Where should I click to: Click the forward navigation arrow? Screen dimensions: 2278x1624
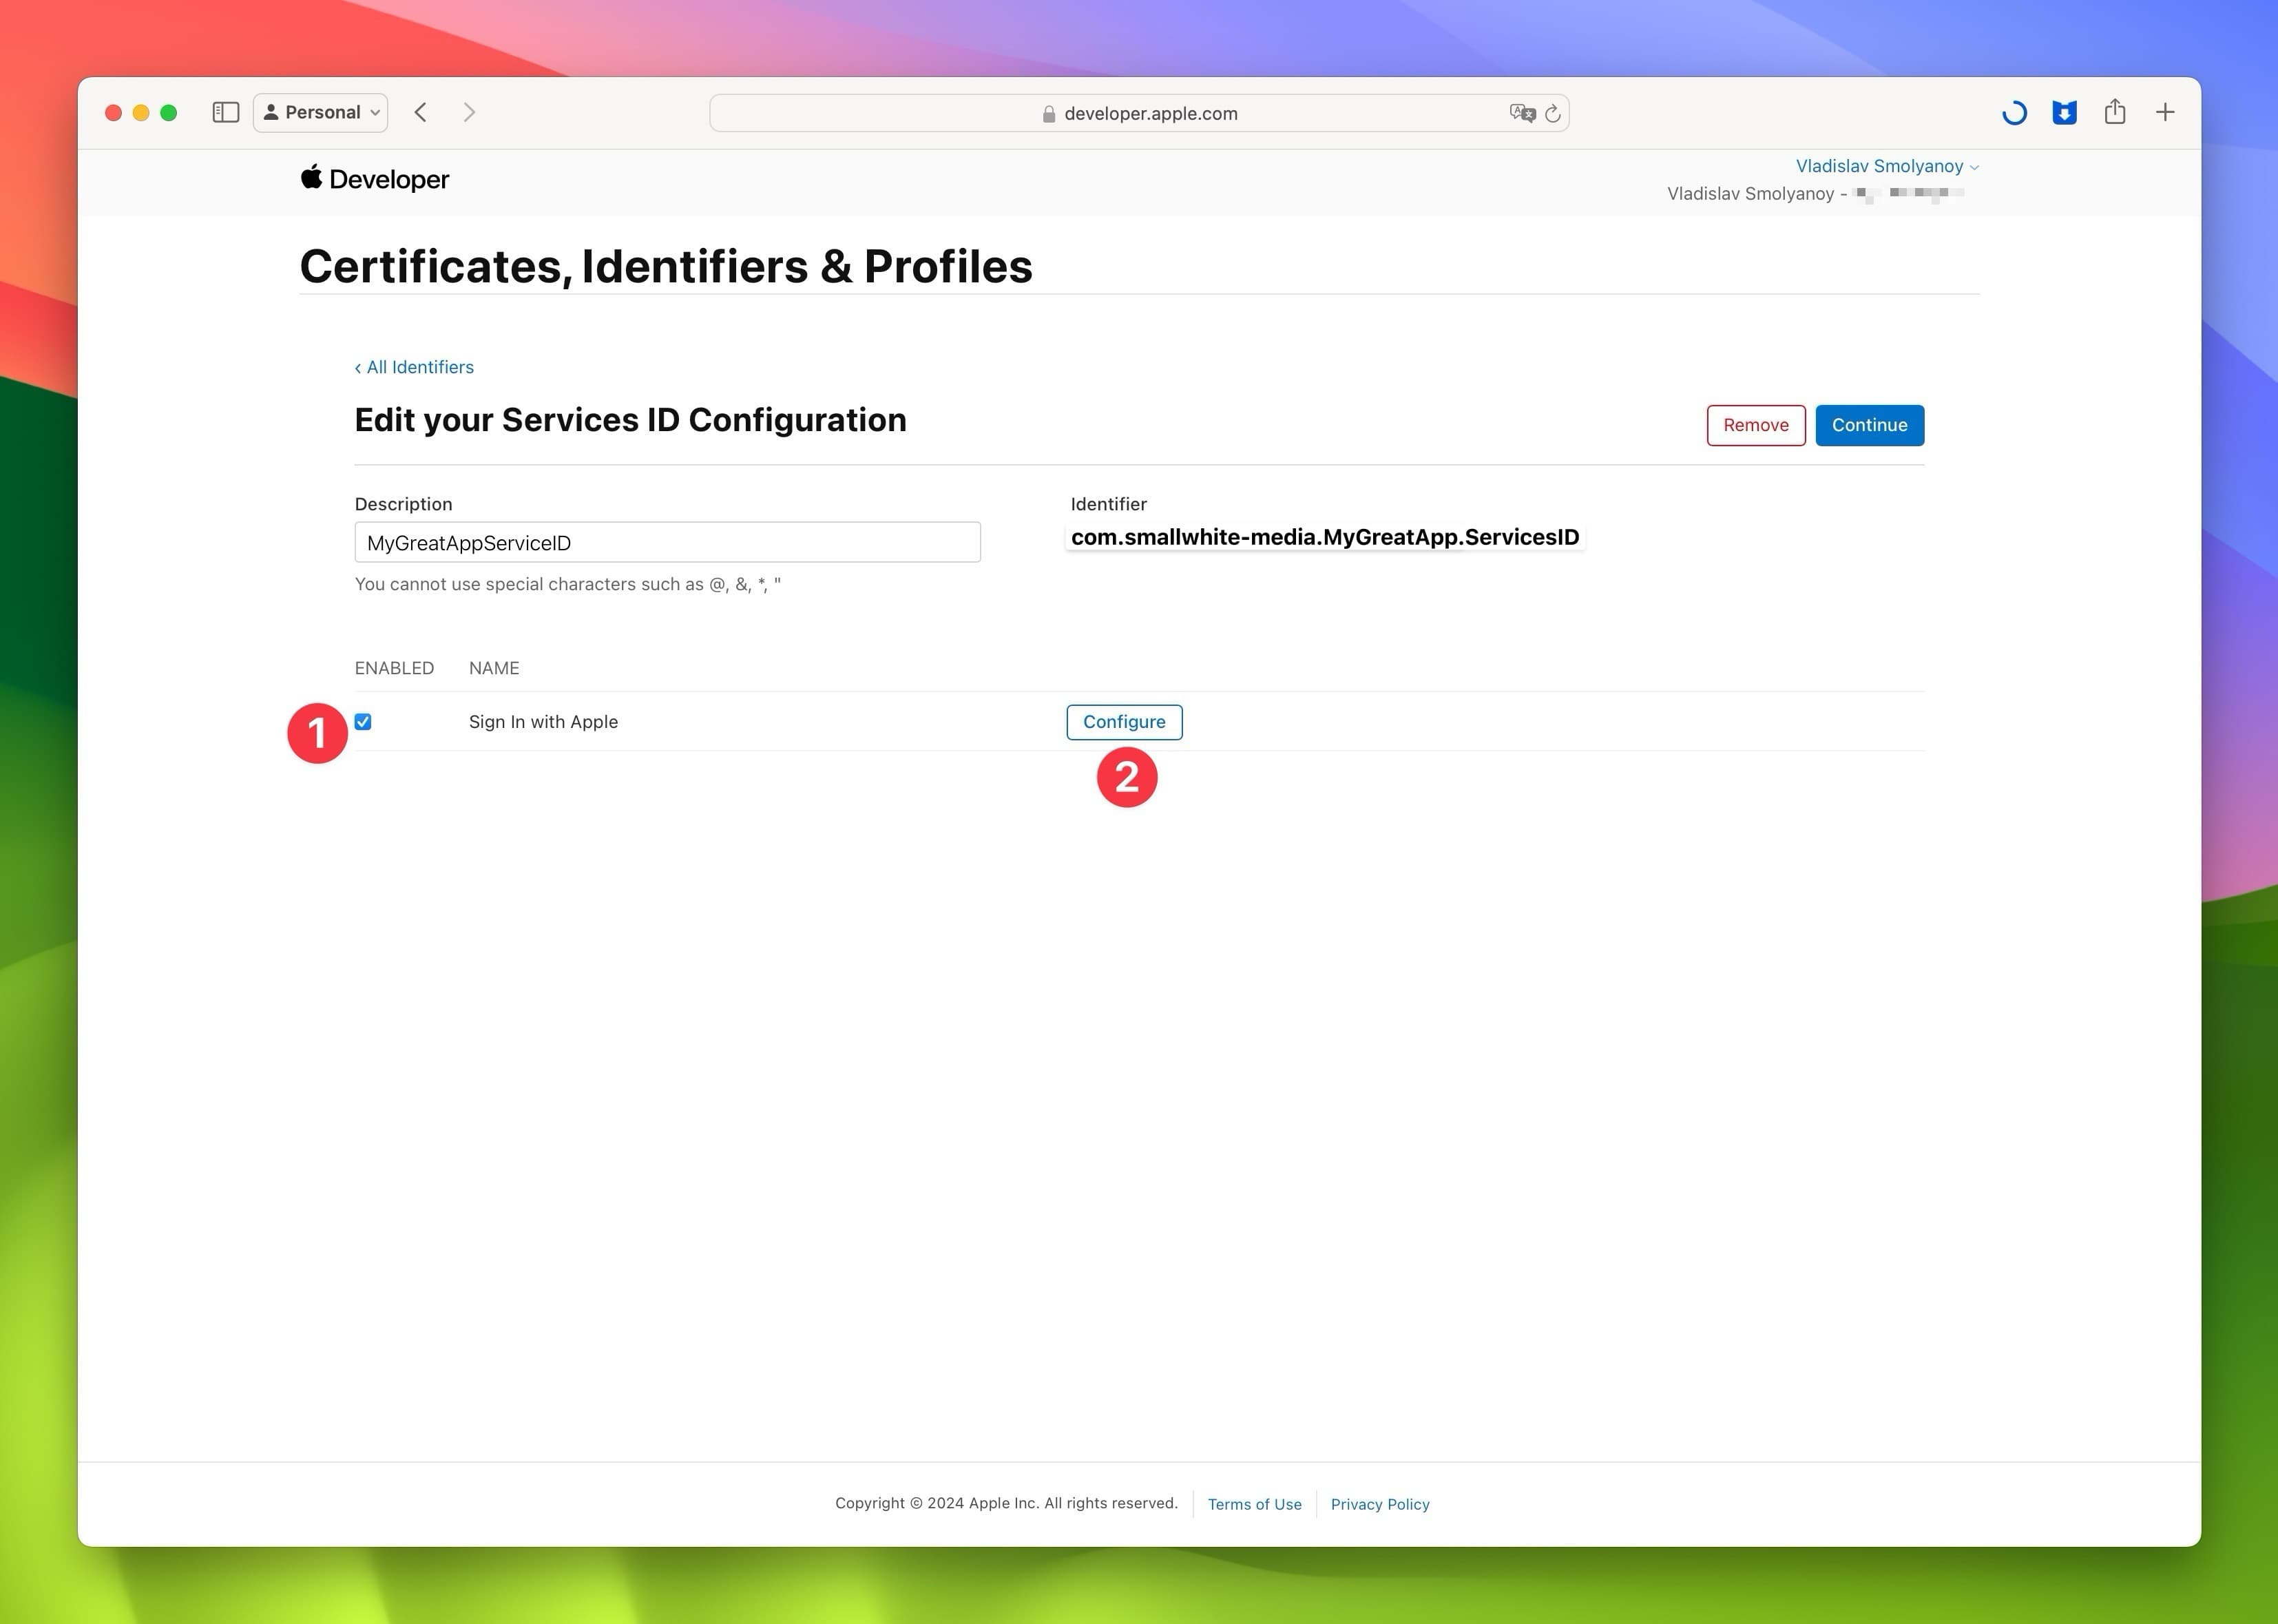[x=469, y=113]
